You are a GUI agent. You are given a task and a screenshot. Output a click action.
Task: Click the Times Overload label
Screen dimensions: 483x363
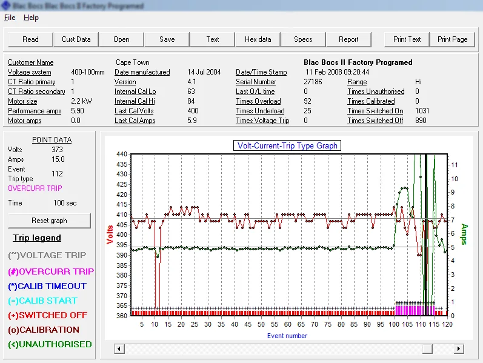tap(258, 101)
